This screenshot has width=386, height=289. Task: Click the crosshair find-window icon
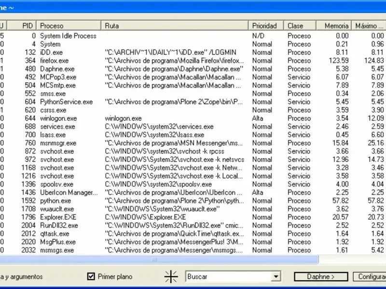click(171, 276)
